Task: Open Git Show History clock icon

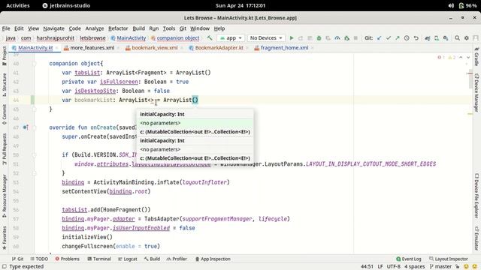Action: coord(407,38)
